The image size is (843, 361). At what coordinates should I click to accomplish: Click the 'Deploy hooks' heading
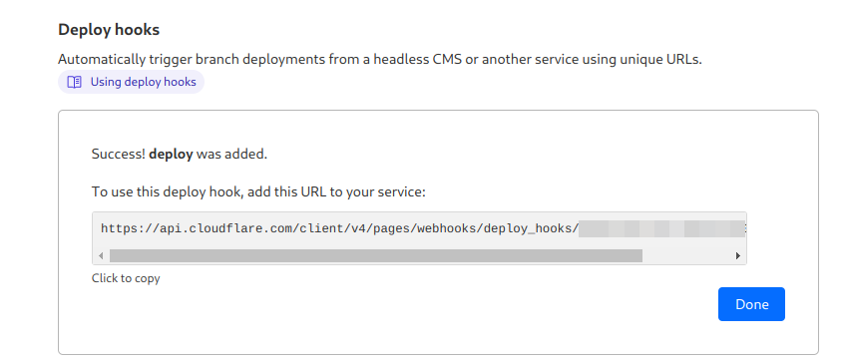pyautogui.click(x=109, y=30)
